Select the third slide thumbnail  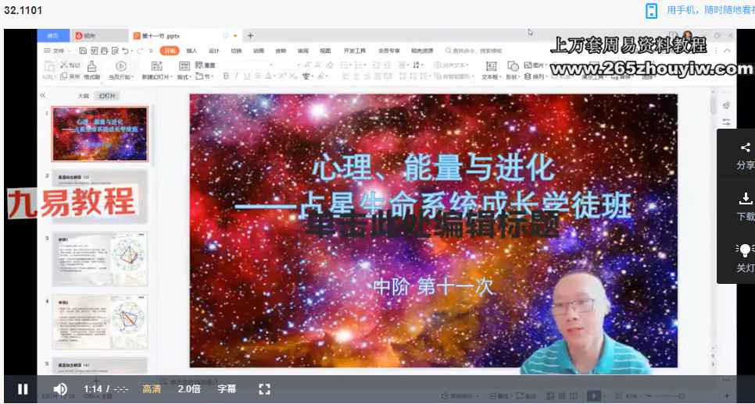pos(99,258)
